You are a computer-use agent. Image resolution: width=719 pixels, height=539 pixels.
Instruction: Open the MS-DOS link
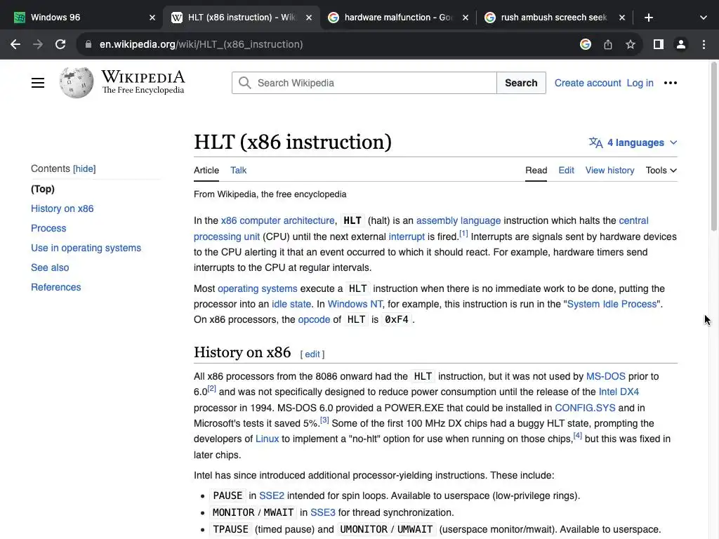pyautogui.click(x=605, y=376)
